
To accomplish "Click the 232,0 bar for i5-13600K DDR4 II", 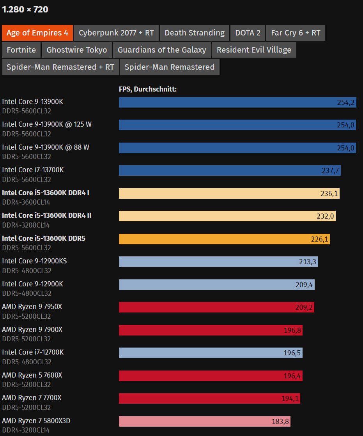I will coord(227,216).
